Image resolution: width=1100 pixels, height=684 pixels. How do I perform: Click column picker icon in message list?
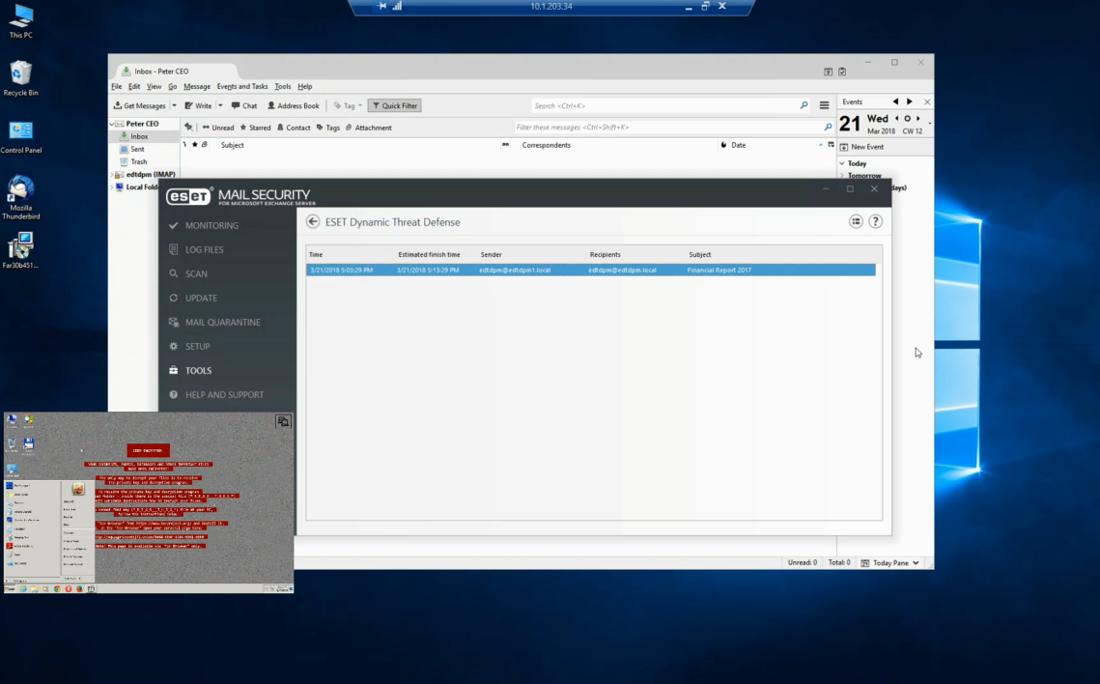[832, 145]
